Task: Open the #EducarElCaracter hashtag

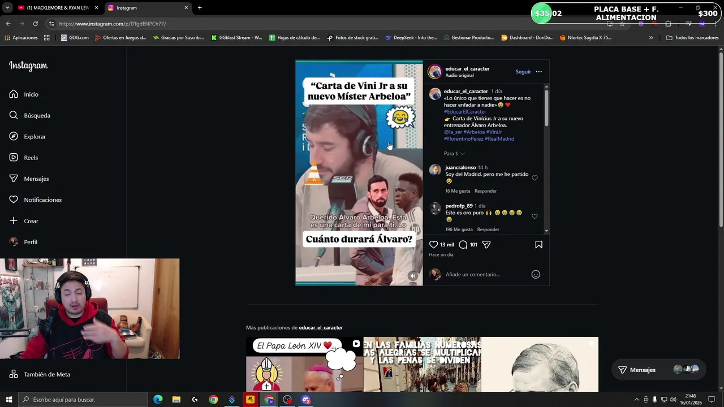Action: [465, 112]
